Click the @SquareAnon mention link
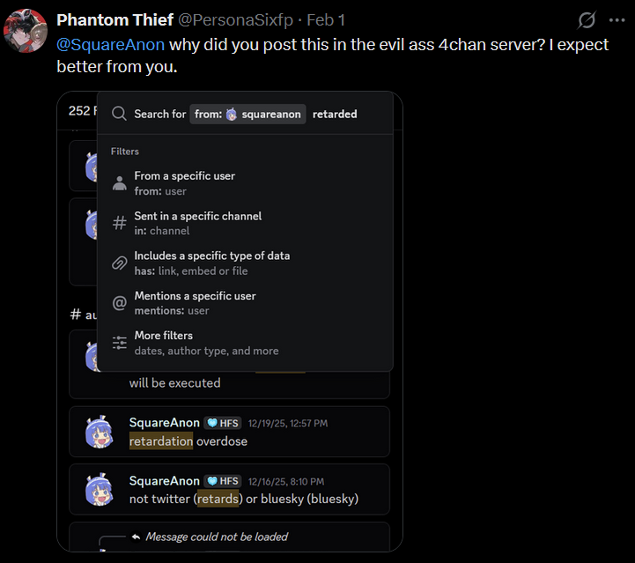Image resolution: width=635 pixels, height=563 pixels. coord(110,44)
